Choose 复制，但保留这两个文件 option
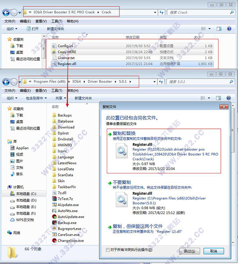238x264 pixels. [x=164, y=229]
